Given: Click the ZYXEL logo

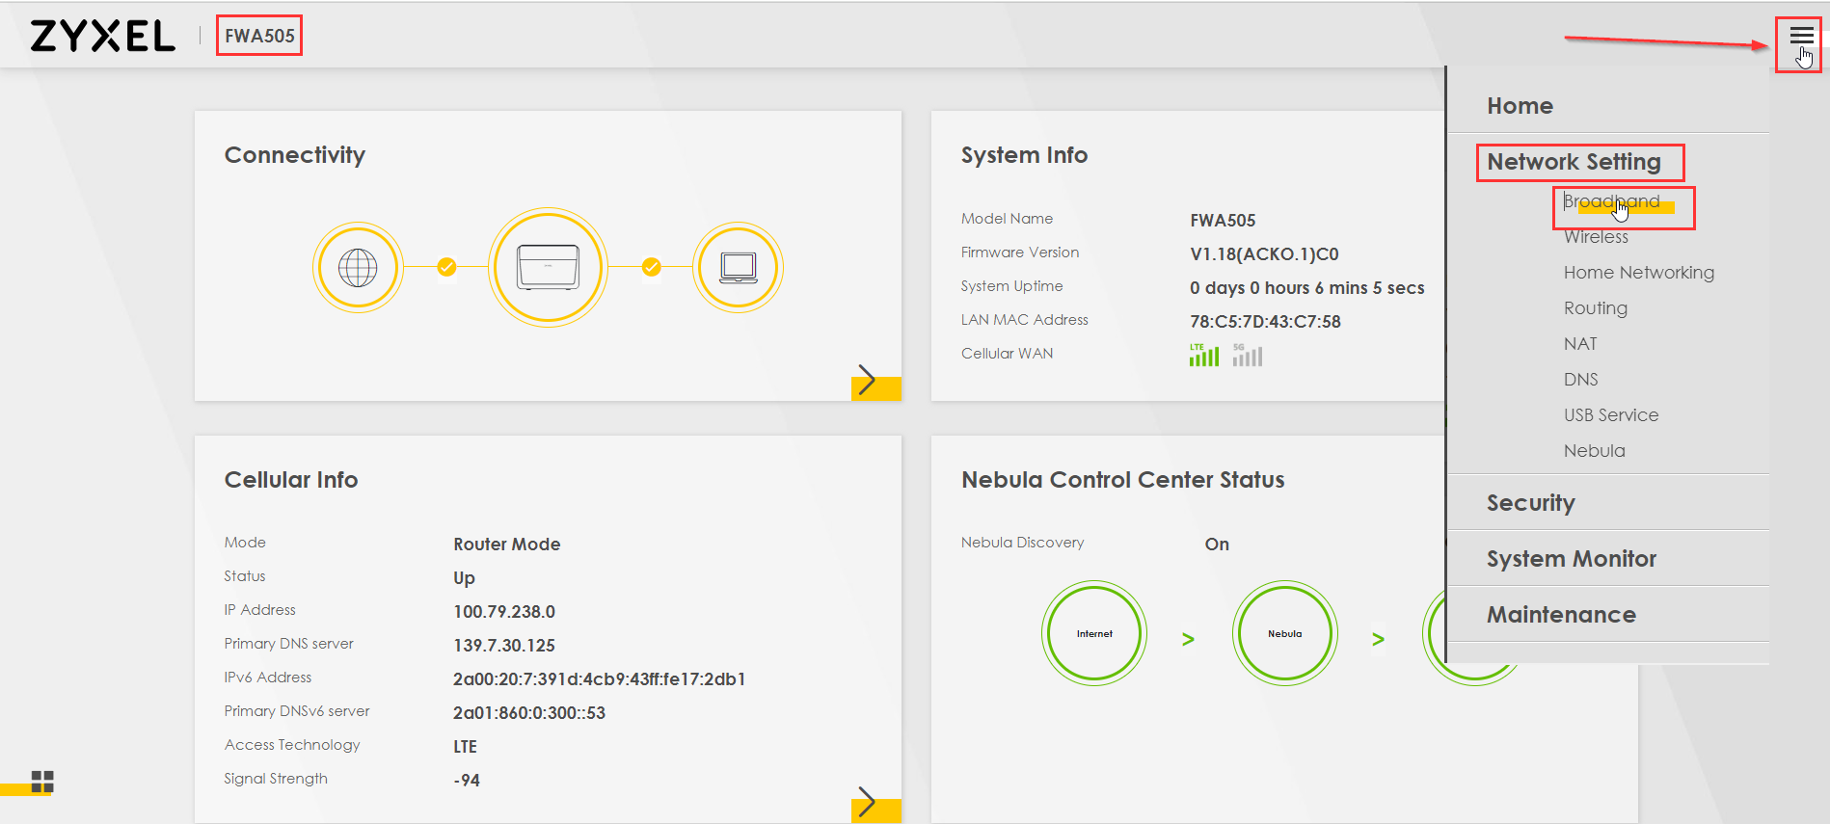Looking at the screenshot, I should point(102,37).
